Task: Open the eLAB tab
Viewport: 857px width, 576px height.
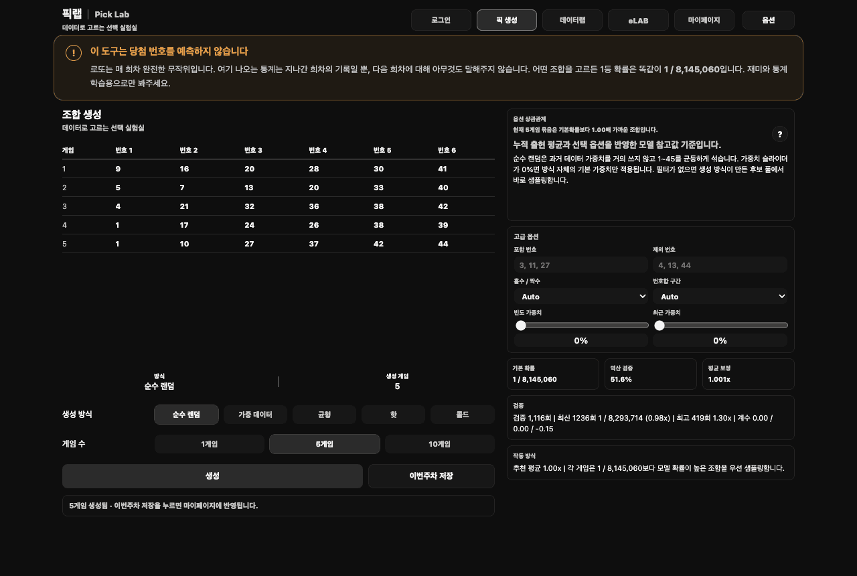Action: (x=638, y=20)
